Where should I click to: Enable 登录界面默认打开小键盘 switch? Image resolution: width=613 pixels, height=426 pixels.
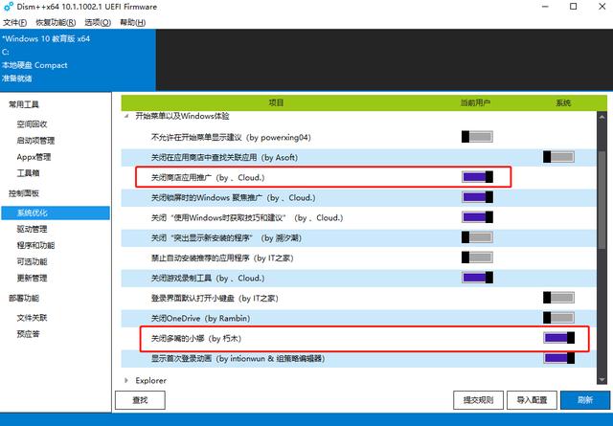558,298
